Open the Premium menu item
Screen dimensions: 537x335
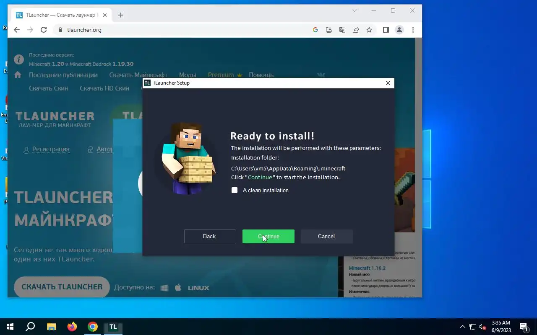pyautogui.click(x=225, y=75)
